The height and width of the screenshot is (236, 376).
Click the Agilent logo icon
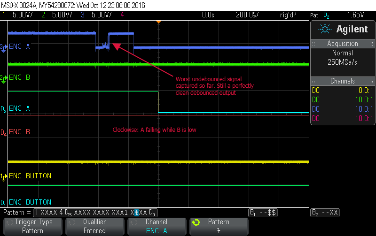325,30
